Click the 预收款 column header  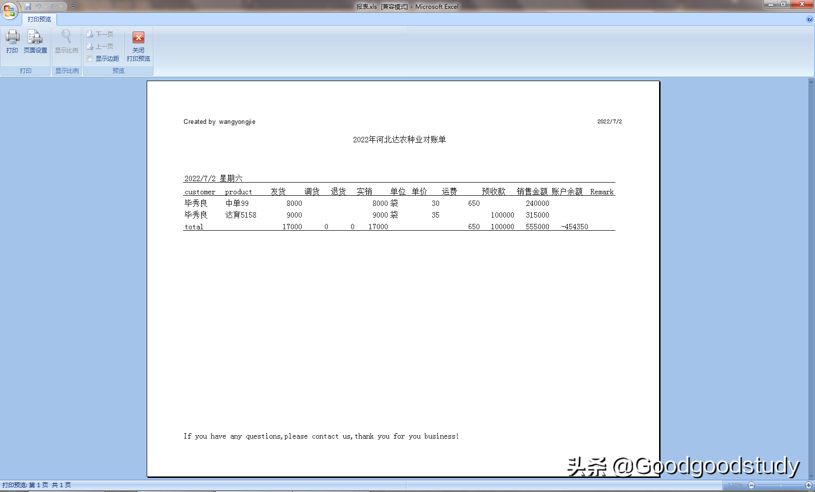[x=493, y=192]
